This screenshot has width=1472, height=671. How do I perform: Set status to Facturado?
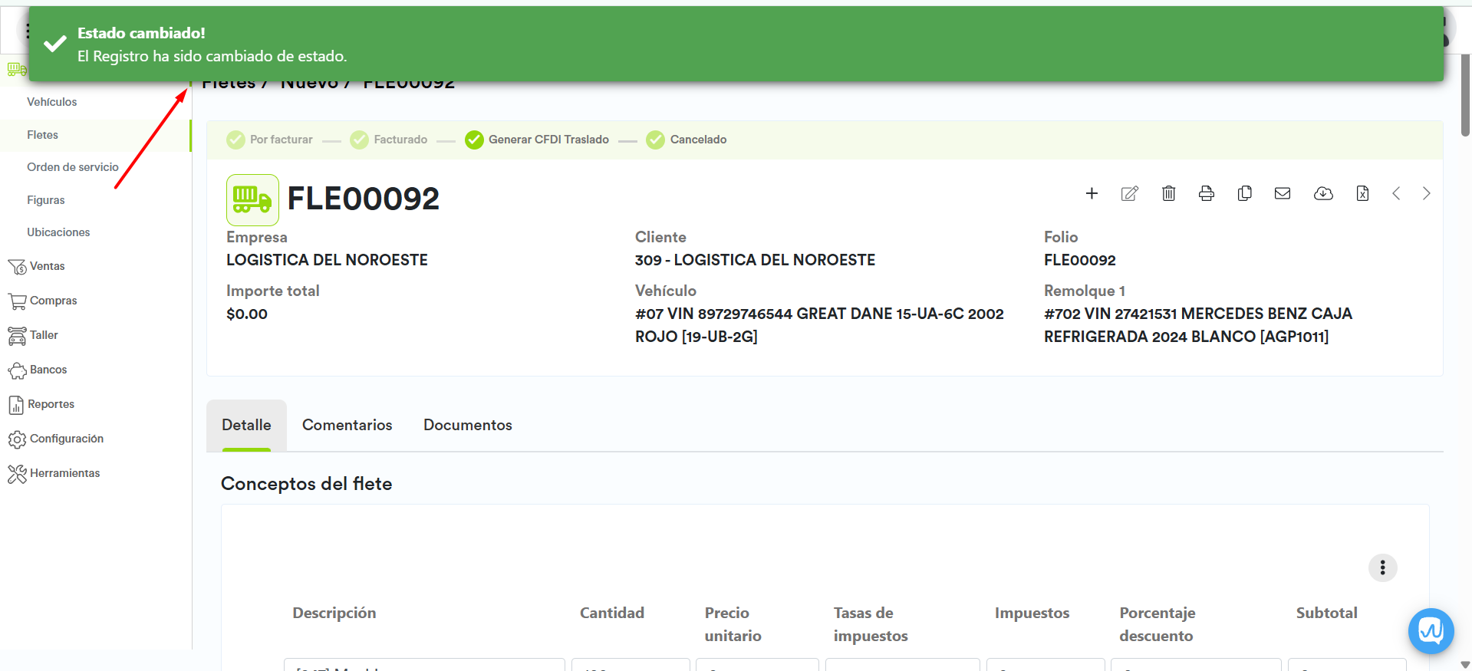(x=389, y=140)
